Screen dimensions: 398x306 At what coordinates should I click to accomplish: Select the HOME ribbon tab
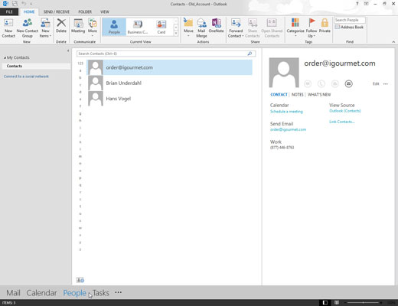pos(29,11)
